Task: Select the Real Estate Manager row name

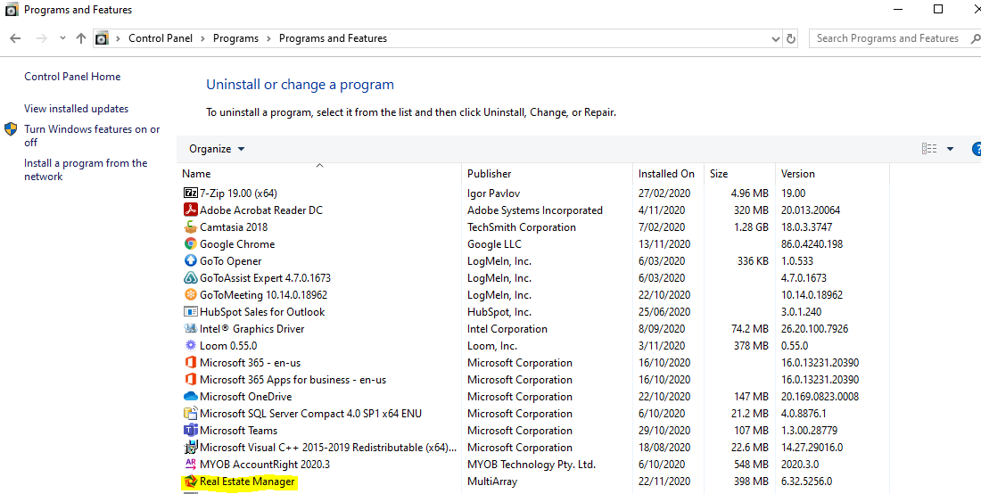Action: pyautogui.click(x=247, y=482)
